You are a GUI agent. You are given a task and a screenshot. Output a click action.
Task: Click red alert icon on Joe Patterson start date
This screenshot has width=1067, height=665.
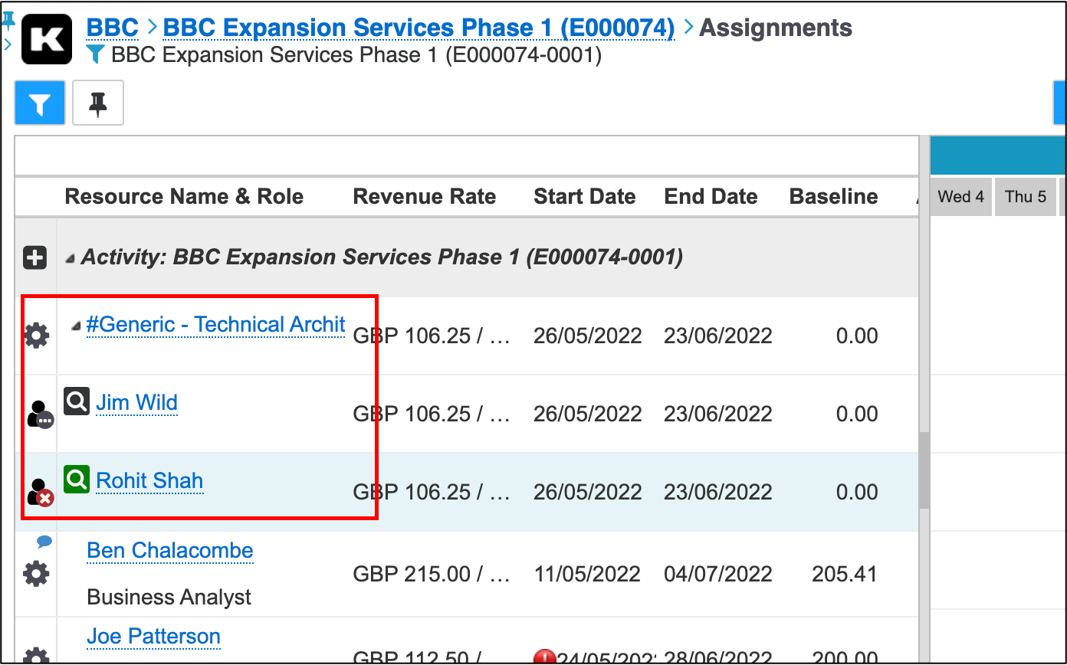pos(544,657)
